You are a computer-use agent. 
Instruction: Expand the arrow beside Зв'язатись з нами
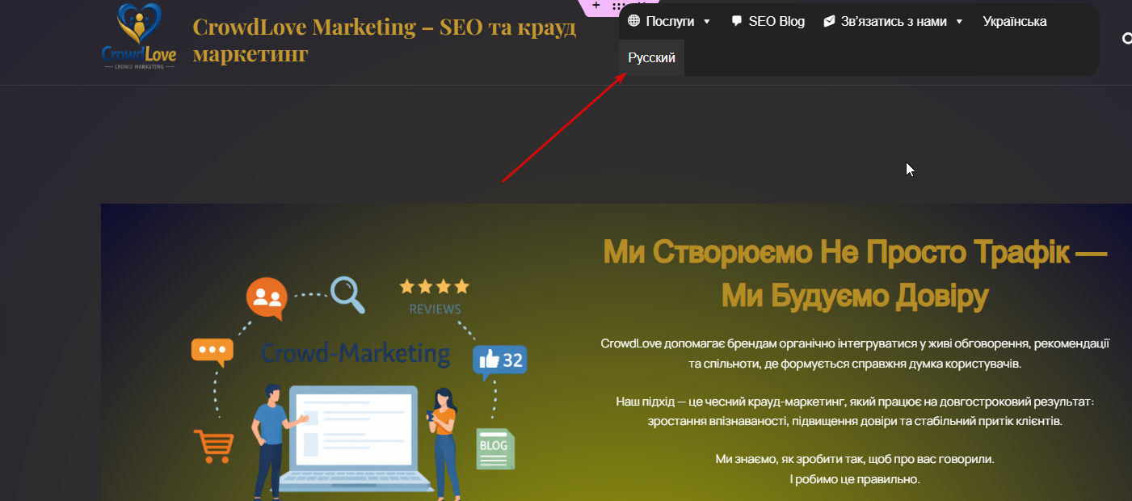959,22
